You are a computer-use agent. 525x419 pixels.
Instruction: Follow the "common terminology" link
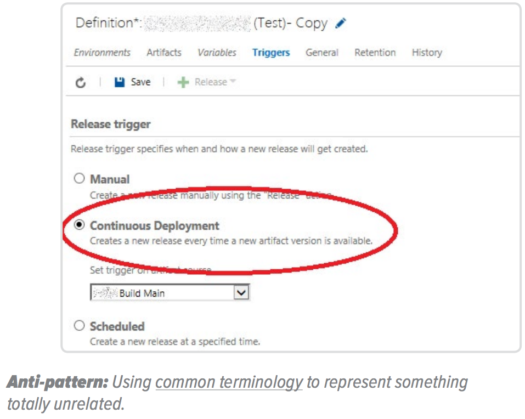(229, 382)
